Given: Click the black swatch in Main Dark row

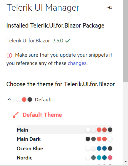Looking at the screenshot, I should pos(88,139).
